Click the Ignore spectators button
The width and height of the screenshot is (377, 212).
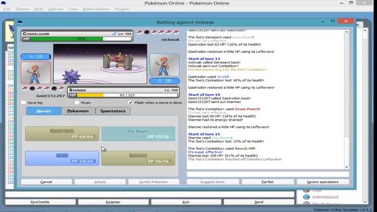point(323,182)
